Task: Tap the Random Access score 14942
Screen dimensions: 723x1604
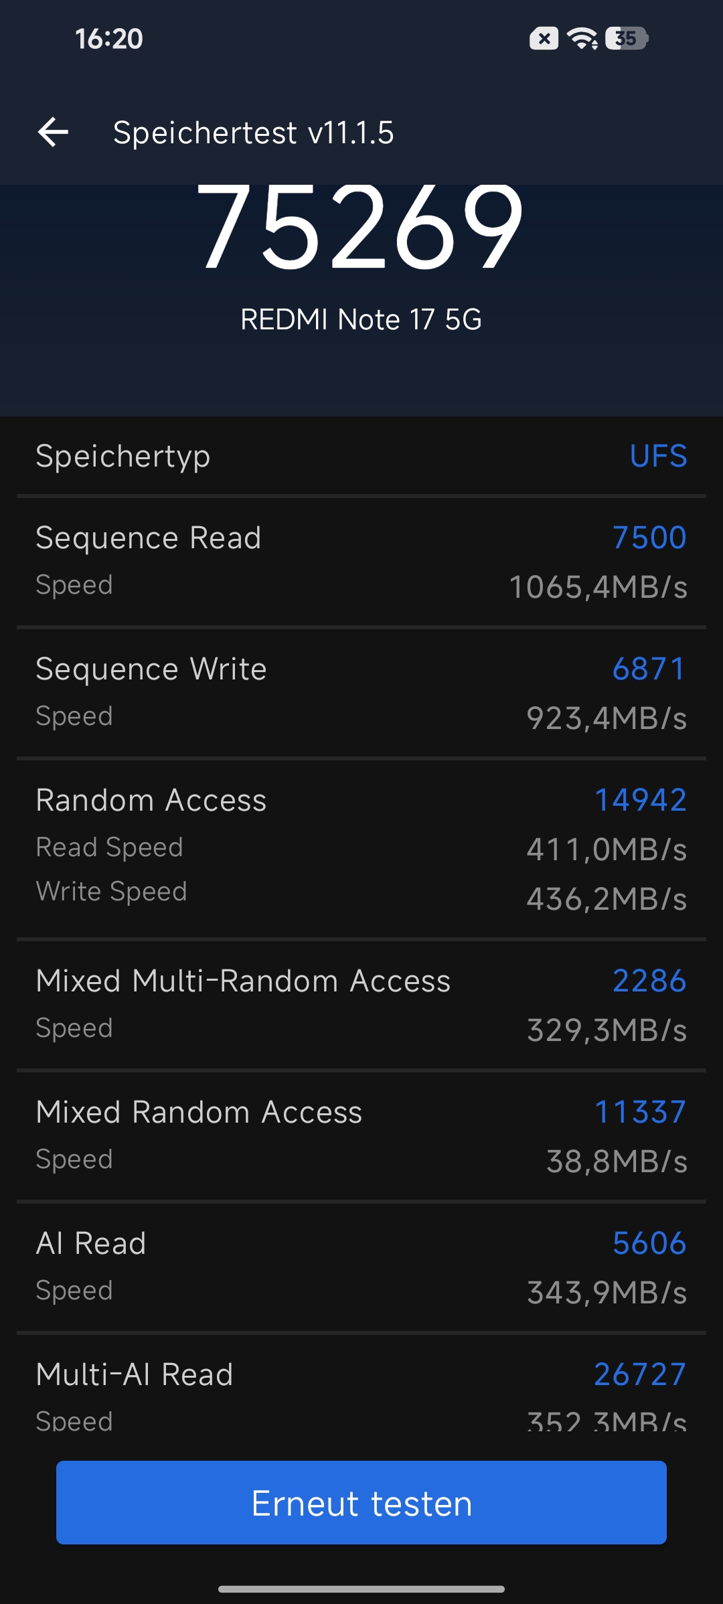Action: pos(641,800)
